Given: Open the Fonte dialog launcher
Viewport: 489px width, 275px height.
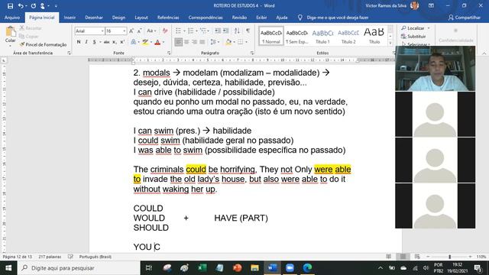Looking at the screenshot, I should click(169, 53).
